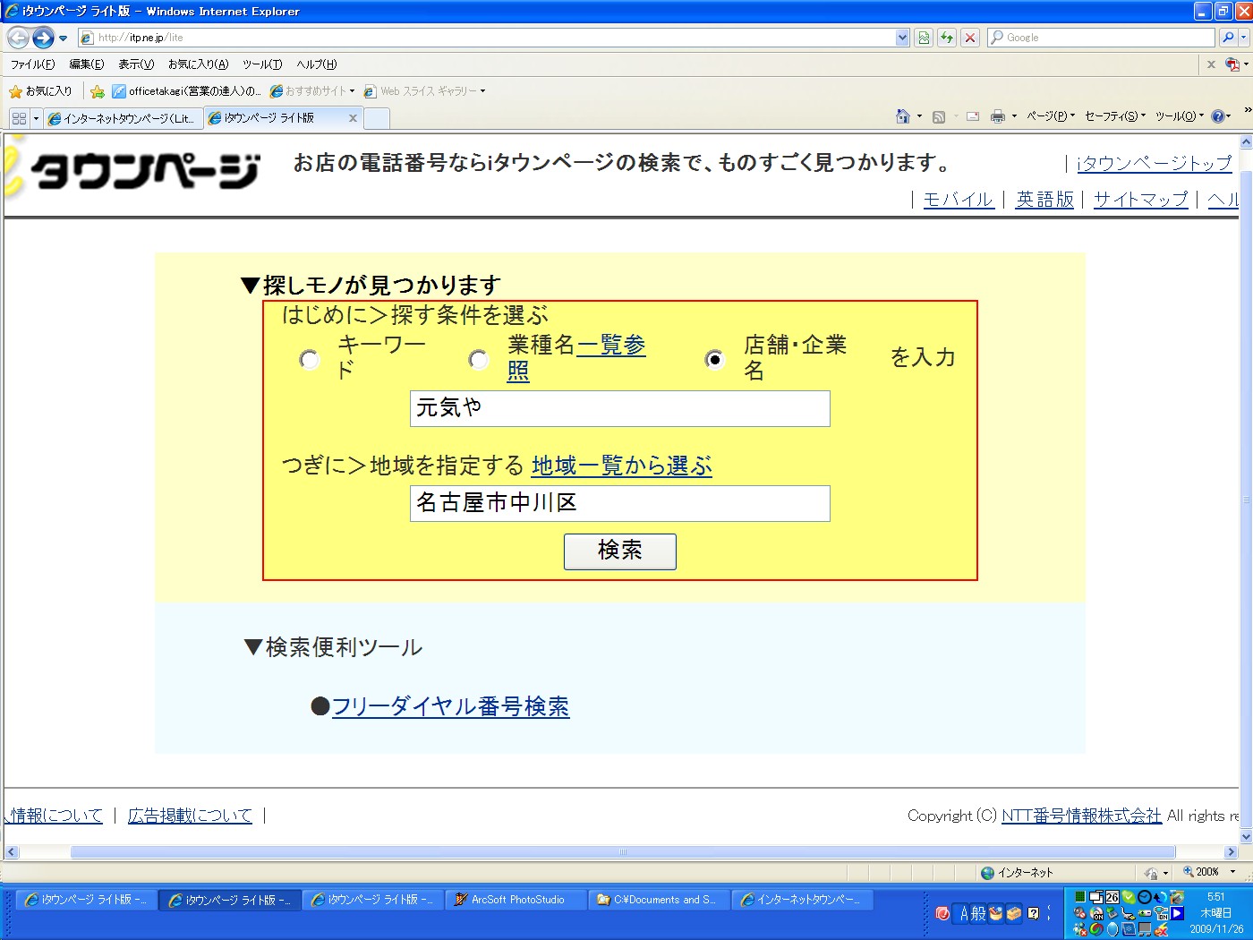Screen dimensions: 1253x940
Task: Open the ArcSoft PhotoStudio taskbar button
Action: click(516, 900)
